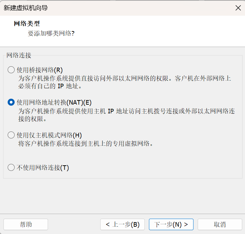
Task: Click the NAT description mentioning 主机拨号连接
Action: pyautogui.click(x=126, y=115)
